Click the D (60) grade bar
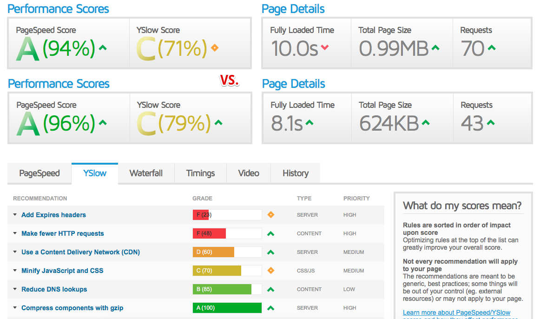Viewport: 540px width, 319px height. 227,252
